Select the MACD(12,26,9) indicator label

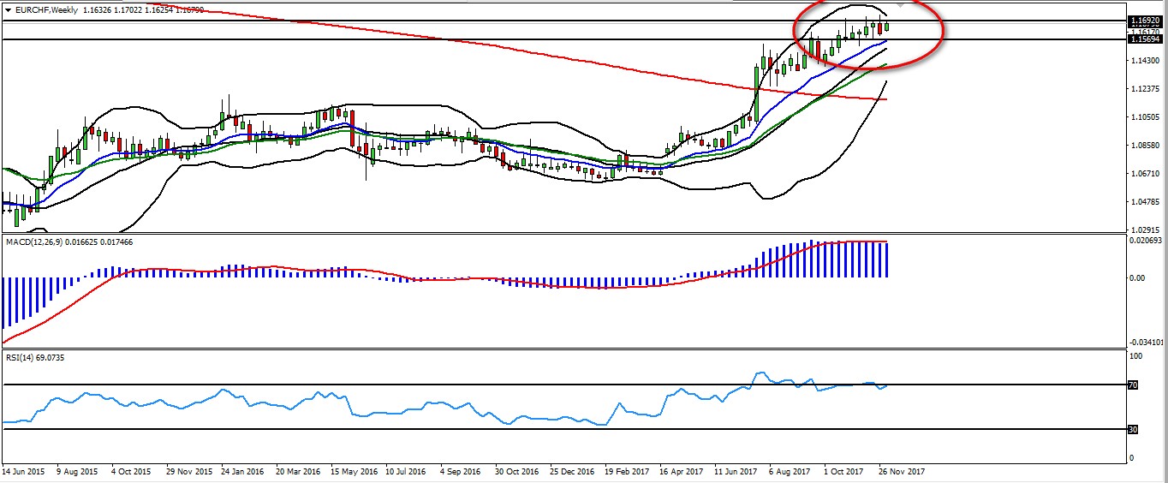tap(33, 242)
